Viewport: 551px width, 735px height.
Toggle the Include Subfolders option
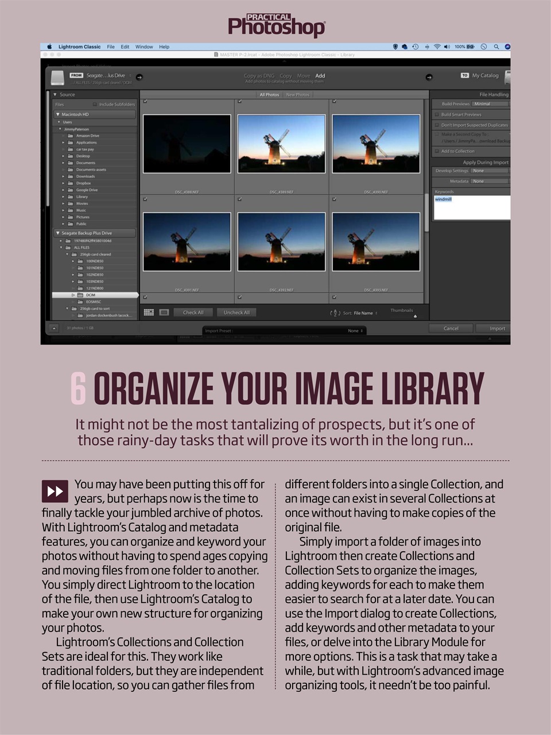pyautogui.click(x=95, y=104)
